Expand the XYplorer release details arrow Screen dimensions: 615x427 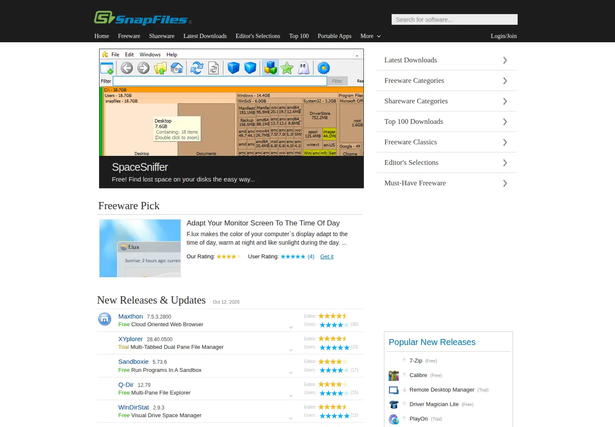[x=291, y=350]
